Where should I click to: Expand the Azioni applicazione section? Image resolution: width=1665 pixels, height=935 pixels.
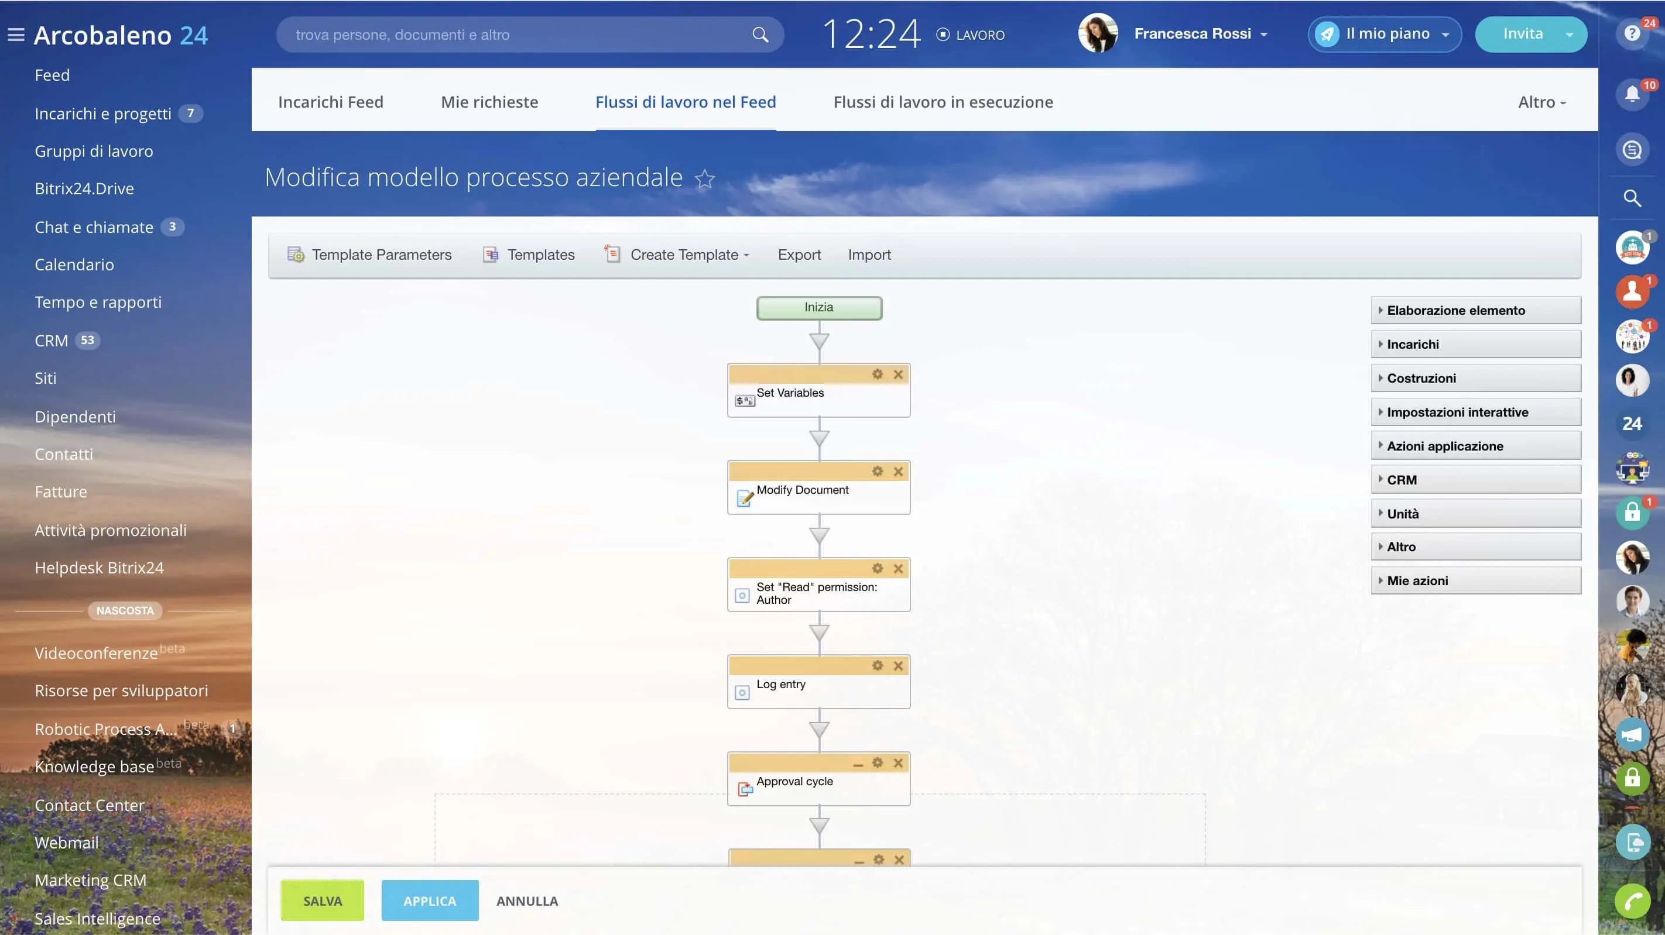tap(1476, 446)
